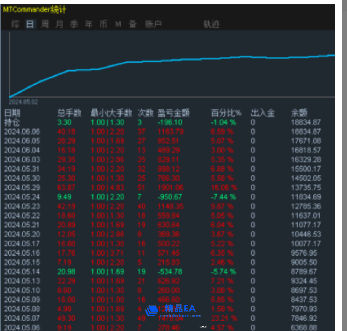Click the blue equity curve line

[x=107, y=66]
